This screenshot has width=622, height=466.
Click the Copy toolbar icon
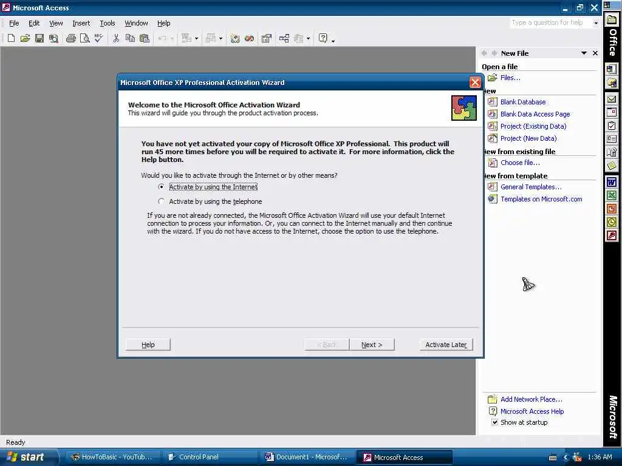[x=130, y=38]
